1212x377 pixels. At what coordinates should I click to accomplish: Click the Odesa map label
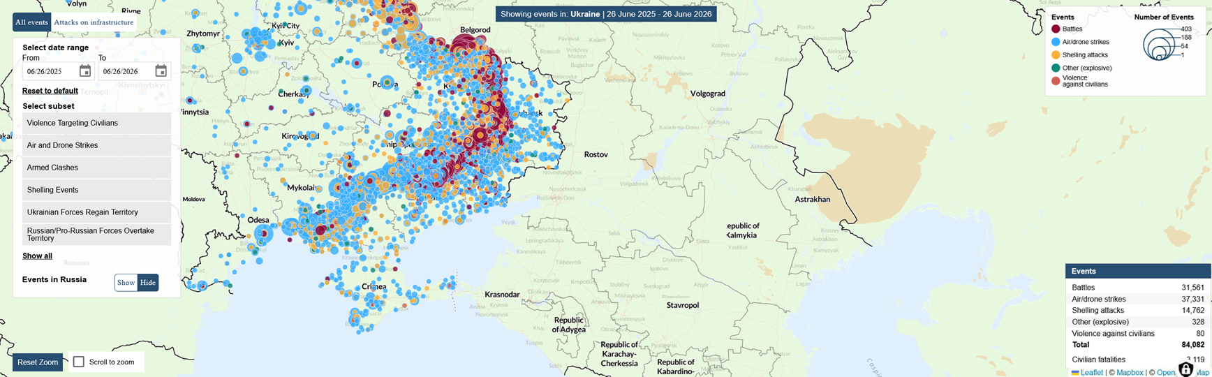click(258, 220)
